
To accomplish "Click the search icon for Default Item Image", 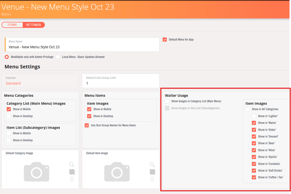I will click(x=152, y=164).
